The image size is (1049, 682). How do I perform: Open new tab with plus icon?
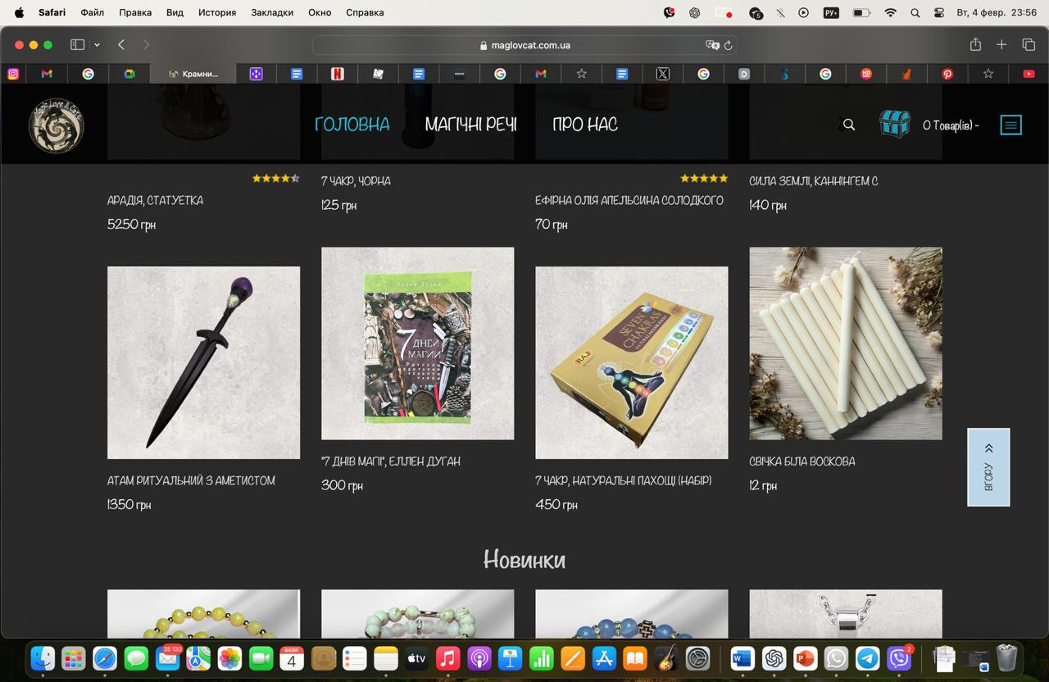click(1001, 45)
